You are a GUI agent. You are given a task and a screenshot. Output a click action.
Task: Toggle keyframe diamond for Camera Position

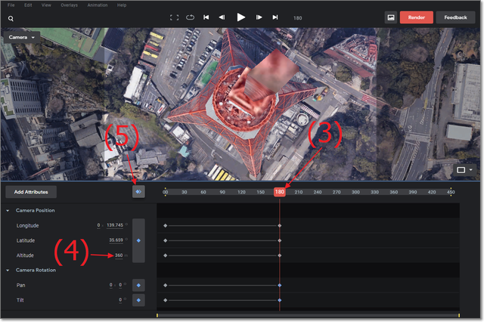click(x=138, y=240)
